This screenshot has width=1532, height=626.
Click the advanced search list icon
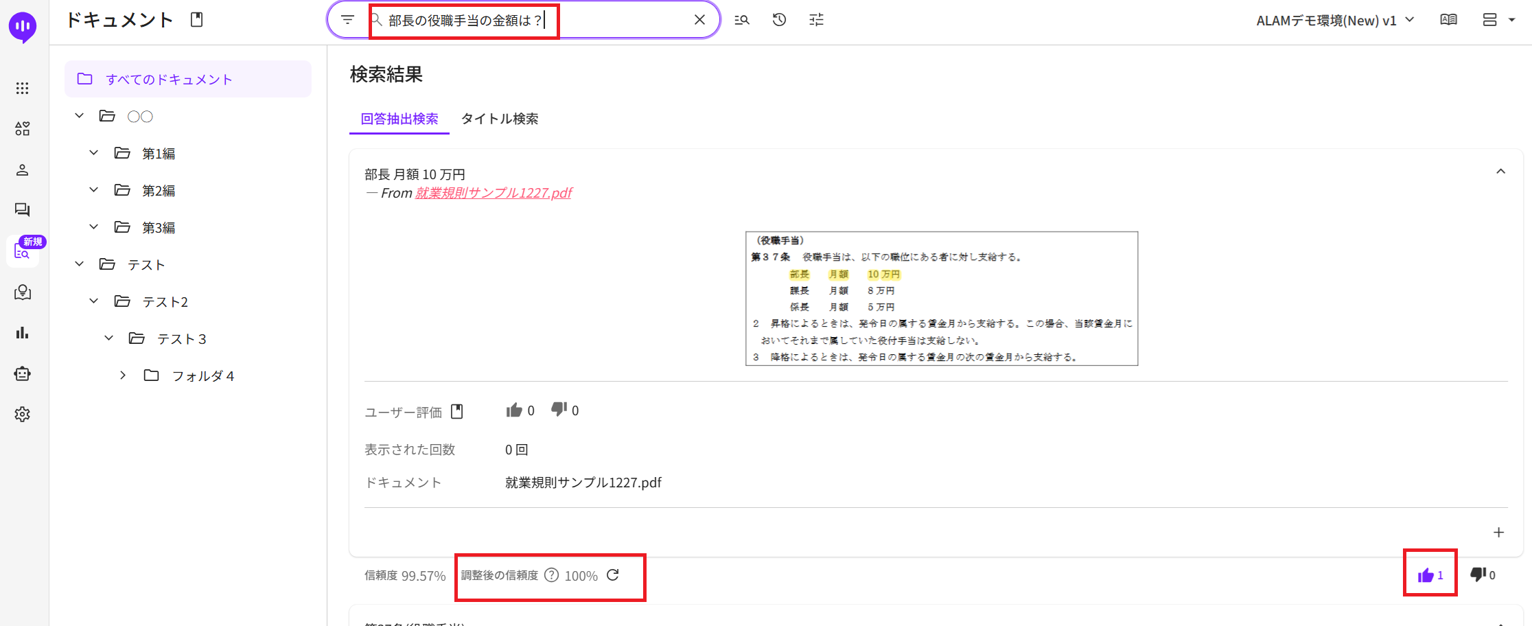(742, 20)
